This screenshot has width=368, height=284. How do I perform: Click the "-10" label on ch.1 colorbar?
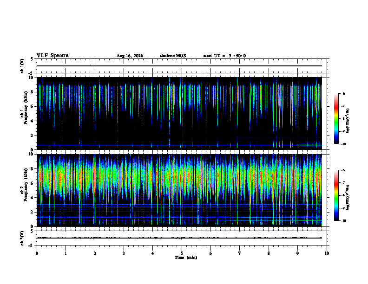(343, 144)
